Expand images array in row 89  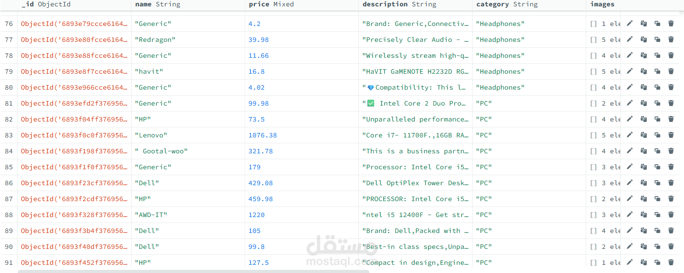point(605,231)
